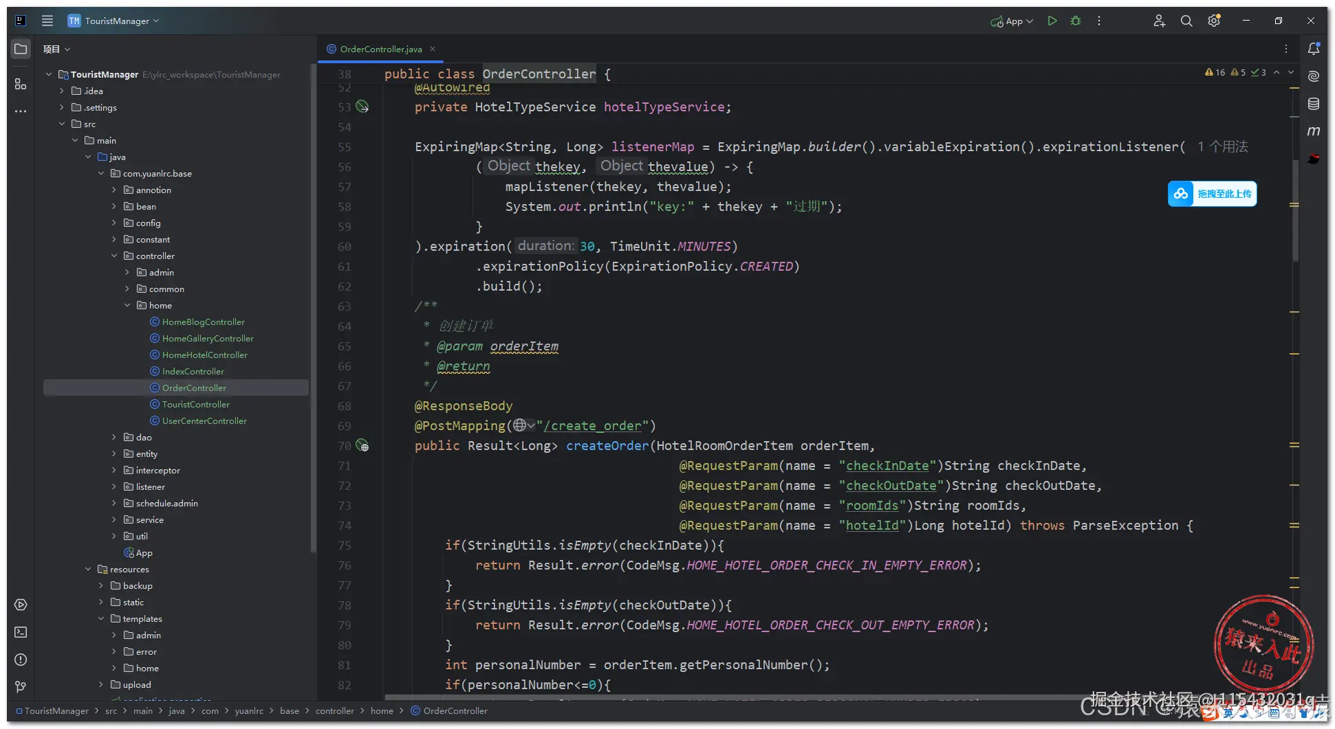Open the main hamburger menu
The width and height of the screenshot is (1335, 729).
point(47,21)
